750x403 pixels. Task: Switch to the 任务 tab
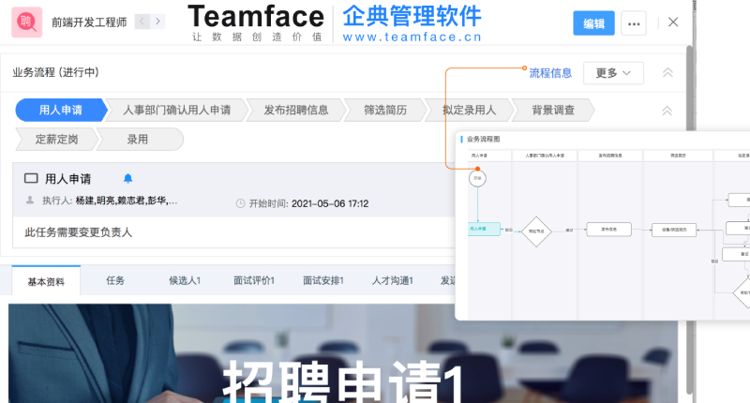coord(114,280)
